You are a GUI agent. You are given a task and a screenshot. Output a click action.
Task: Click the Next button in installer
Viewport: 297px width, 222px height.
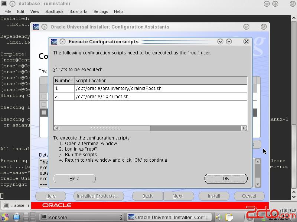(x=178, y=196)
